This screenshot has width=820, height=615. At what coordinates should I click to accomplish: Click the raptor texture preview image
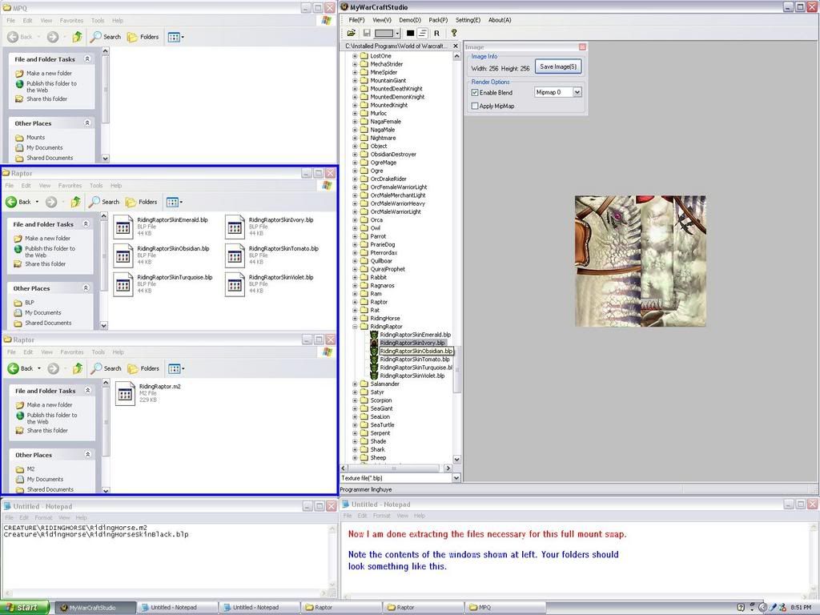(x=640, y=261)
